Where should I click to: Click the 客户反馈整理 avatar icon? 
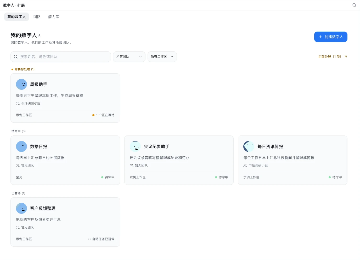21,208
